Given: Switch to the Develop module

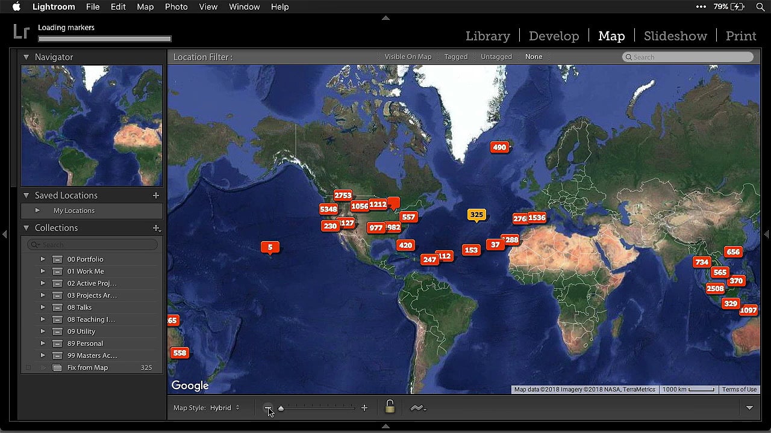Looking at the screenshot, I should point(554,36).
